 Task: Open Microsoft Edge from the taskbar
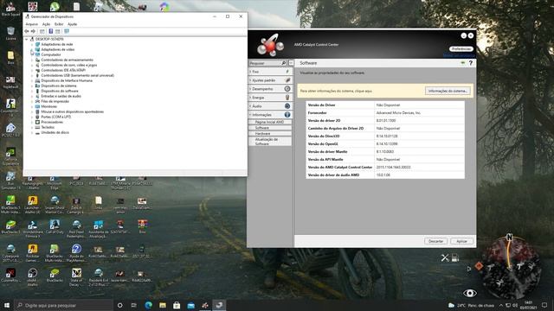point(148,305)
